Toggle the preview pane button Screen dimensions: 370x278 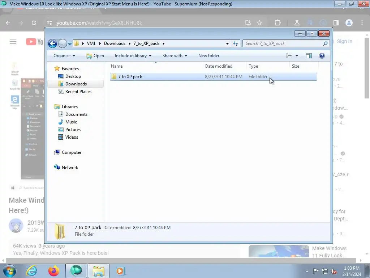tap(309, 56)
